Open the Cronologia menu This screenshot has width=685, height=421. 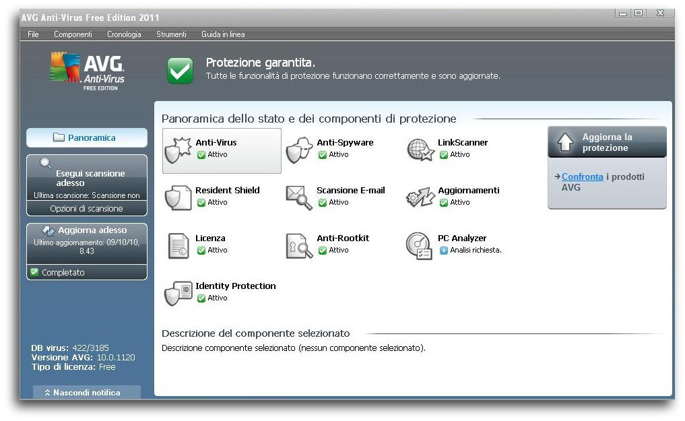point(124,34)
